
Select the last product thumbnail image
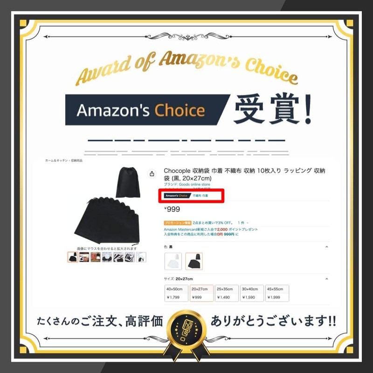click(141, 257)
